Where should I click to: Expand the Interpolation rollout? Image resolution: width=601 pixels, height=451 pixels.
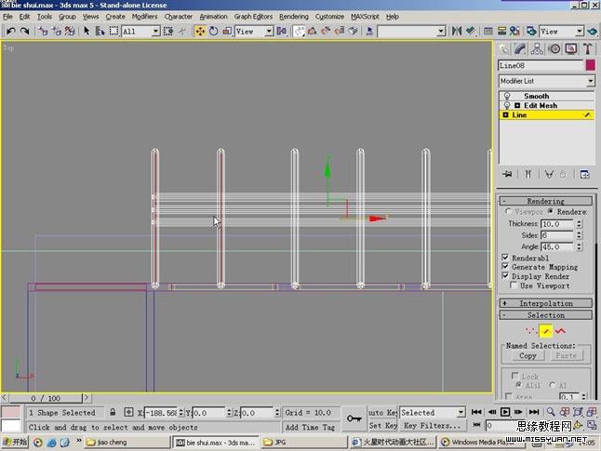[546, 303]
